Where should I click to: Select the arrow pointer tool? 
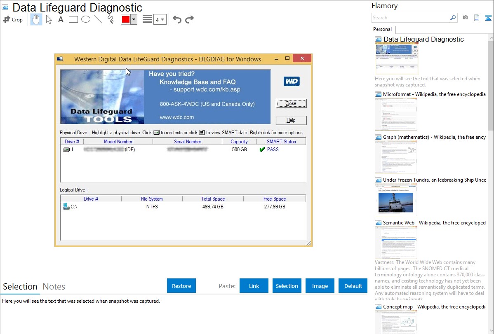point(49,19)
